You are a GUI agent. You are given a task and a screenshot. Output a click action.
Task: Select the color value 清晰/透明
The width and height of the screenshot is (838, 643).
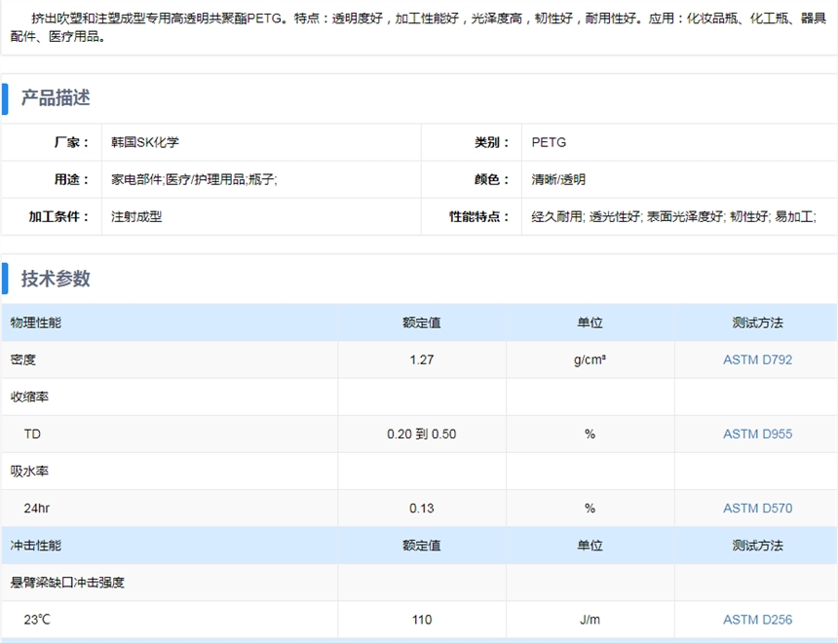pyautogui.click(x=558, y=179)
